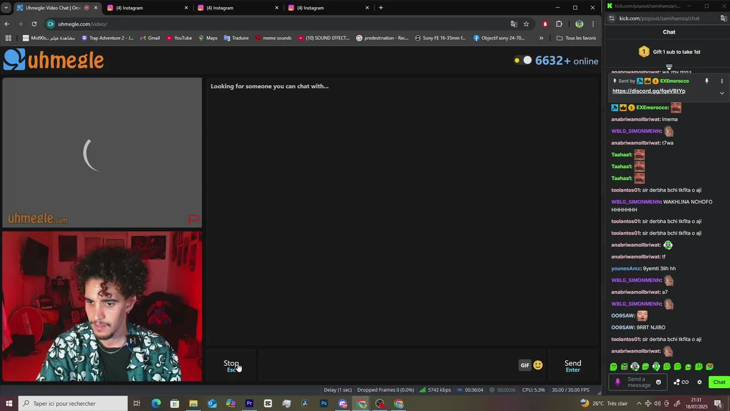This screenshot has width=730, height=411.
Task: Open the notification center icon
Action: click(718, 404)
